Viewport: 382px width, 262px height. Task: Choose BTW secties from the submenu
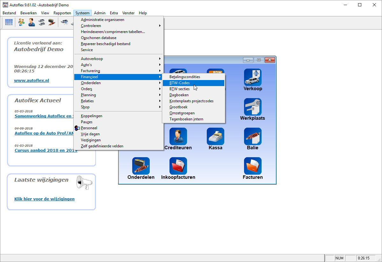point(193,89)
